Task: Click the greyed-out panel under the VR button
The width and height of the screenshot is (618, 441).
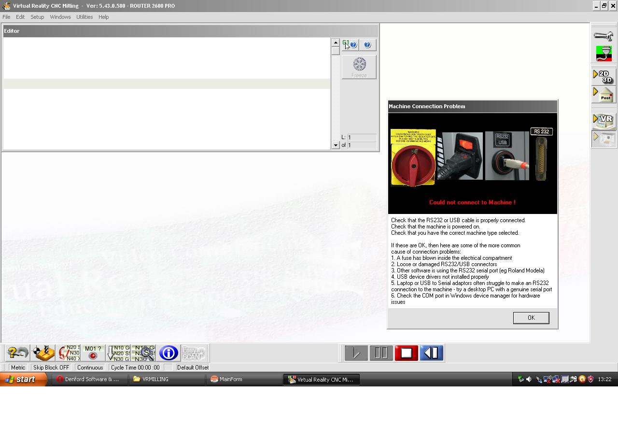Action: 604,139
